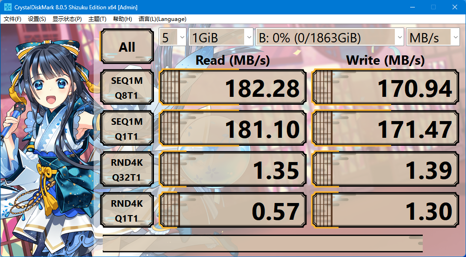The image size is (466, 257).
Task: Open the 设置(S) menu
Action: click(x=37, y=19)
